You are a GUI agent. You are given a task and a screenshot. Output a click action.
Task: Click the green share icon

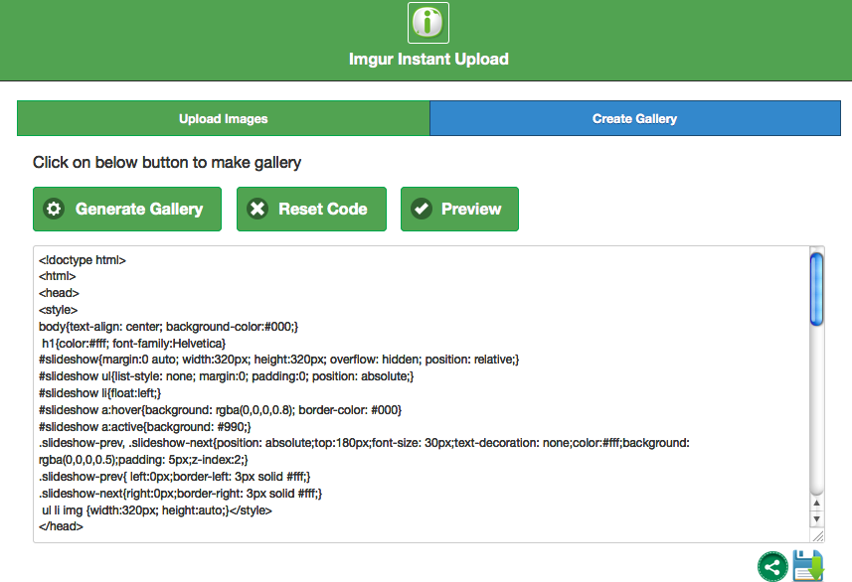coord(772,567)
